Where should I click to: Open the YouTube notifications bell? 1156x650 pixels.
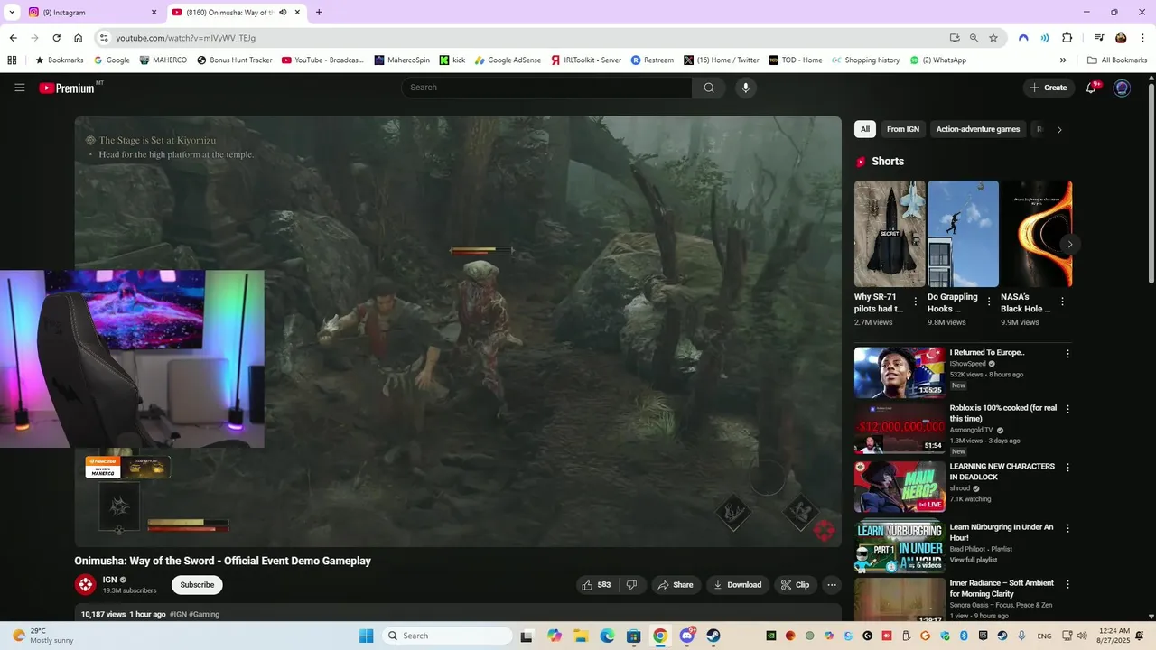[1092, 88]
